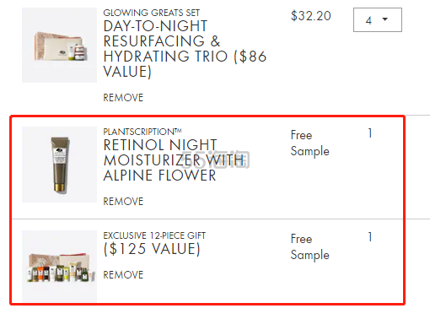Select the $32.20 price text
The width and height of the screenshot is (430, 319).
click(311, 16)
